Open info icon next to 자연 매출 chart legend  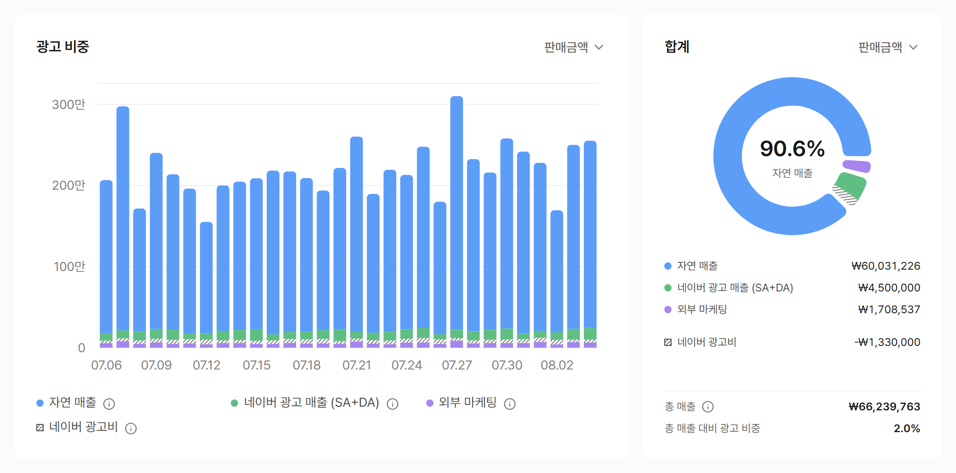tap(109, 404)
